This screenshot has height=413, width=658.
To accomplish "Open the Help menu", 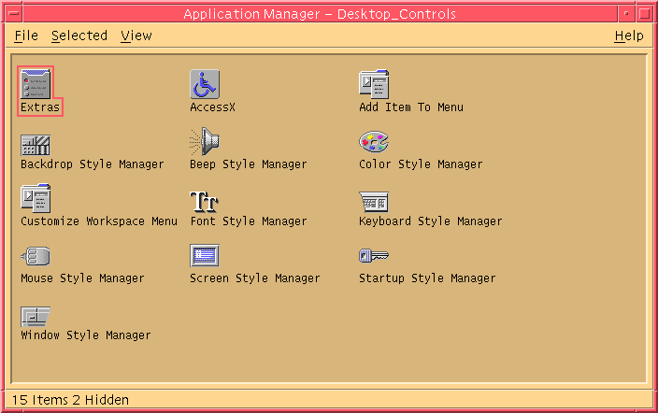I will [x=629, y=36].
